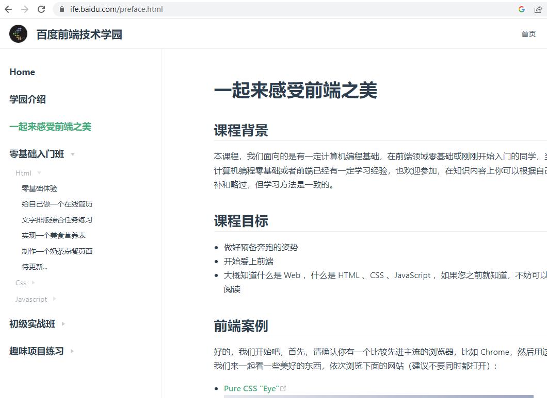The height and width of the screenshot is (398, 547).
Task: Select Home in the sidebar
Action: 22,72
